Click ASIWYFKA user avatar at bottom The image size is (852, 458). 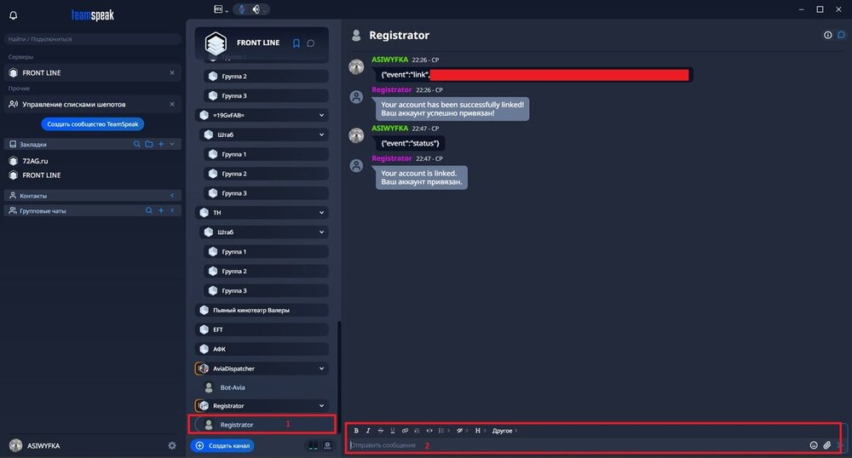pos(15,445)
